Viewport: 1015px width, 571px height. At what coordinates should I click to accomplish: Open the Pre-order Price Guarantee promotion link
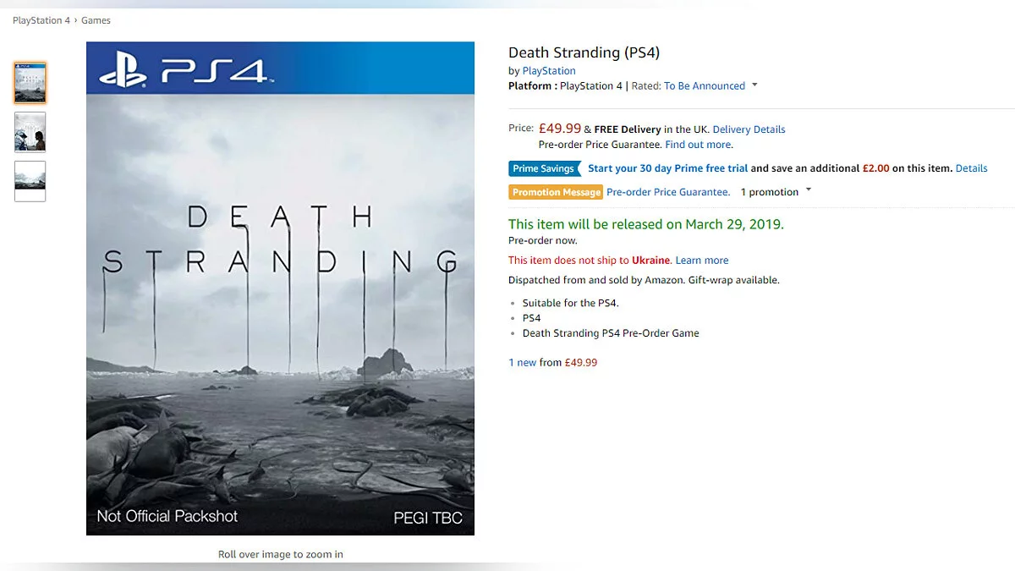(x=667, y=192)
